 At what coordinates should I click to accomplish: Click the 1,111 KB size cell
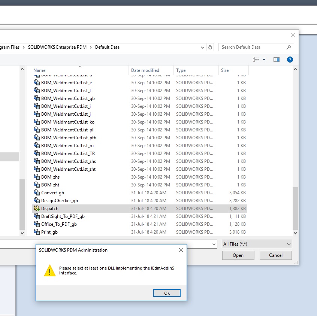point(237,216)
